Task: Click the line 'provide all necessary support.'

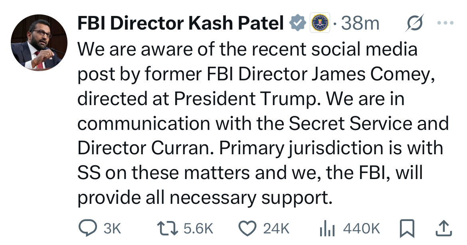Action: tap(205, 197)
